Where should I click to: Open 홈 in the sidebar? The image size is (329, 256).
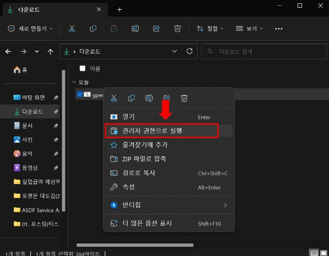[20, 70]
